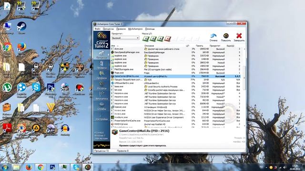Open Mozilla Firefox desktop shortcut
The image size is (305, 171).
21,49
